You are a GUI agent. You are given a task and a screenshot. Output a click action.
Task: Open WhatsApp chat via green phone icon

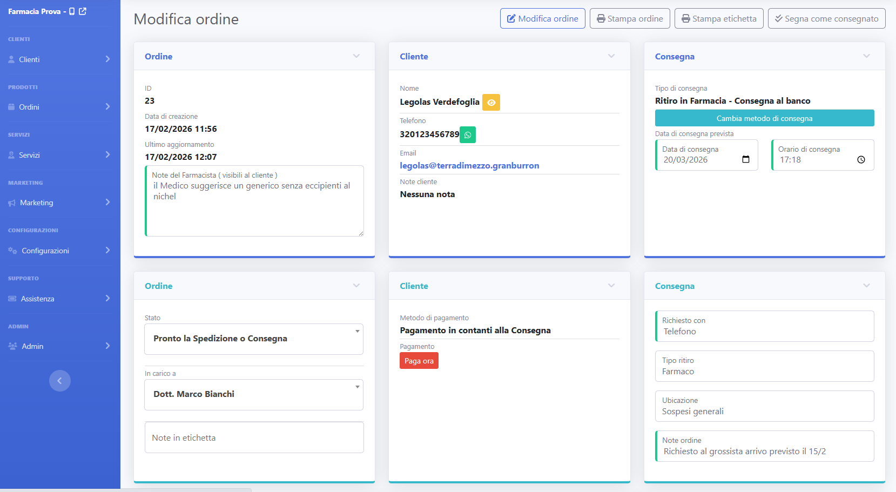click(468, 134)
